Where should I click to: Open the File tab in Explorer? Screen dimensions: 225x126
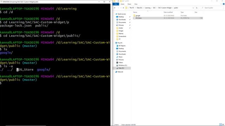coord(116,4)
